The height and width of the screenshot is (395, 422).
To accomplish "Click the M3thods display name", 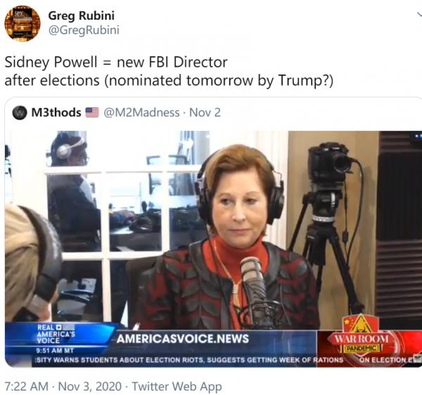I will click(56, 112).
